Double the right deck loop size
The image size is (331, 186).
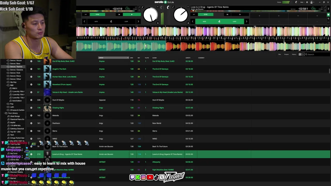(x=246, y=21)
